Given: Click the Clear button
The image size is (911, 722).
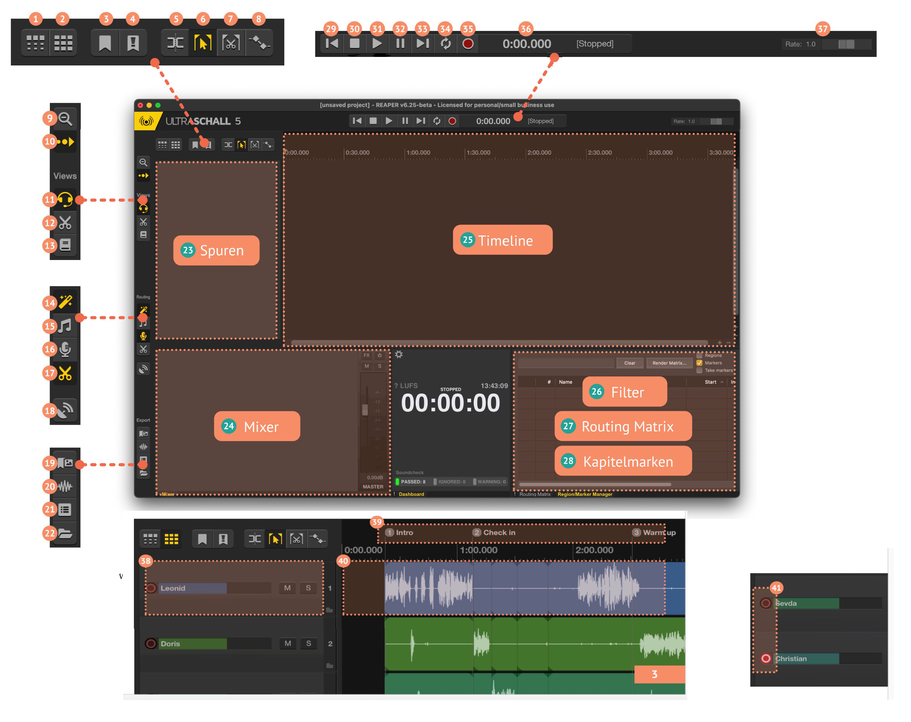Looking at the screenshot, I should coord(630,363).
